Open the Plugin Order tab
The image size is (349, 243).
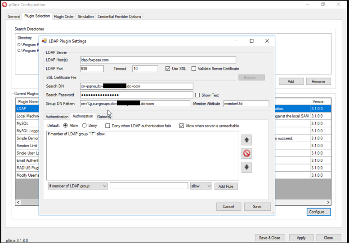coord(64,17)
